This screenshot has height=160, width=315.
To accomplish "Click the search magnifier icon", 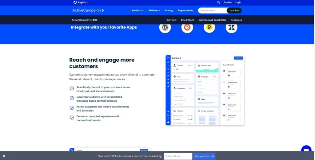I will (219, 2).
